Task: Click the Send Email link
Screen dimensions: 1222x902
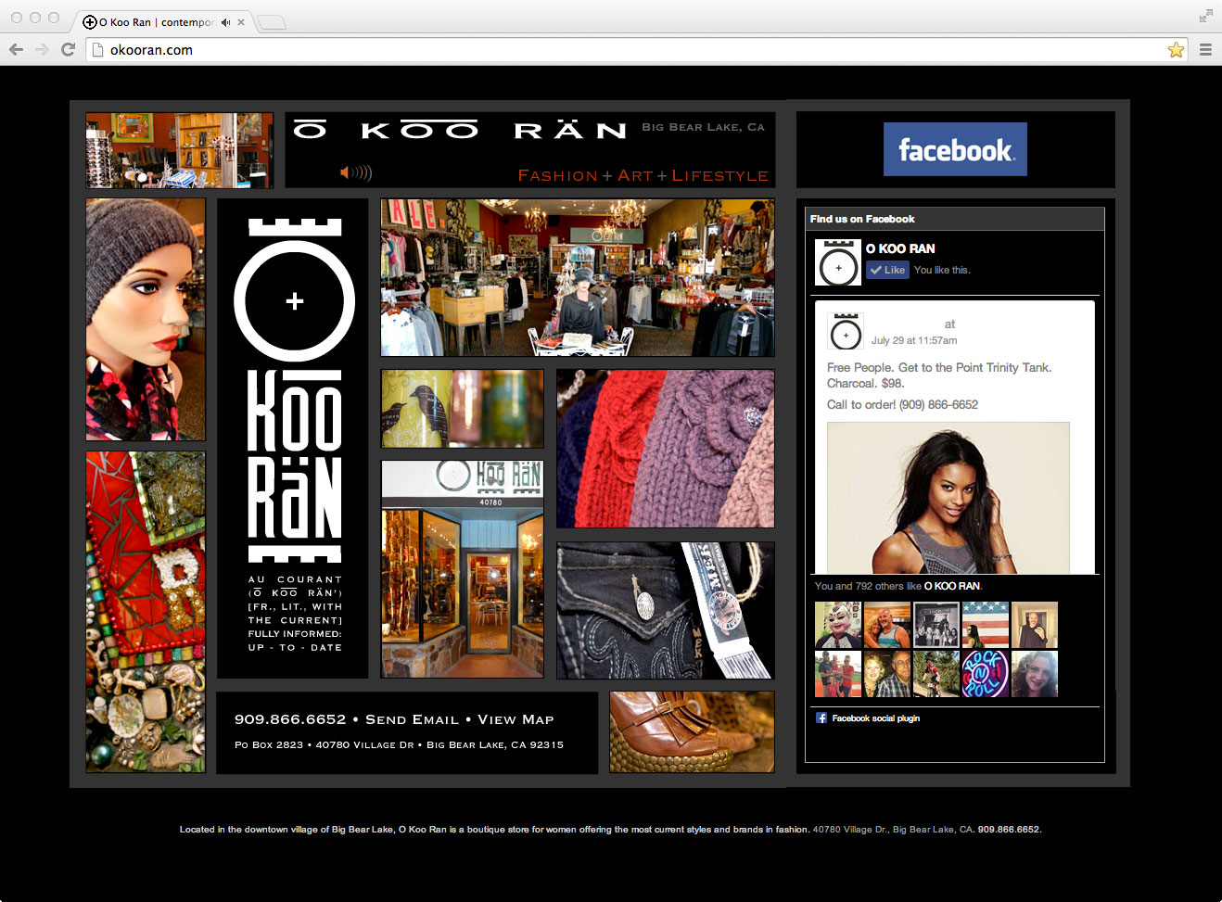Action: [x=412, y=720]
